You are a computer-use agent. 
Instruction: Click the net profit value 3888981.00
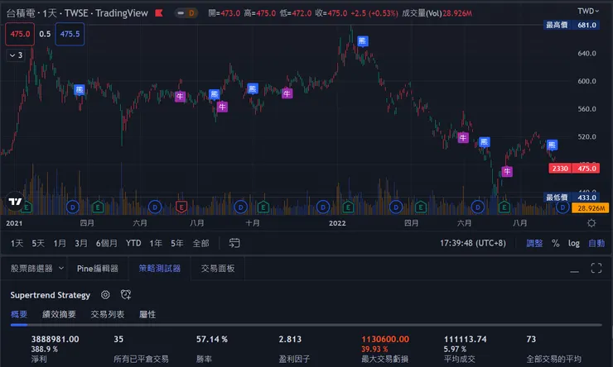pos(56,339)
